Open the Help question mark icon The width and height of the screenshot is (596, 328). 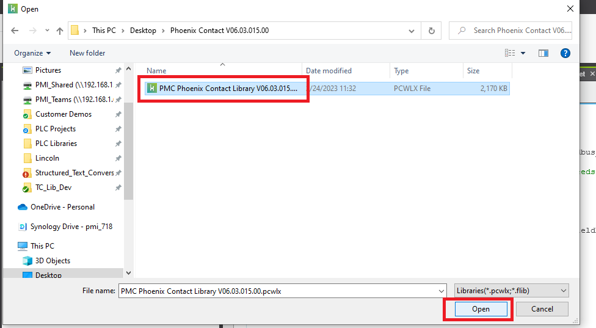pyautogui.click(x=565, y=53)
